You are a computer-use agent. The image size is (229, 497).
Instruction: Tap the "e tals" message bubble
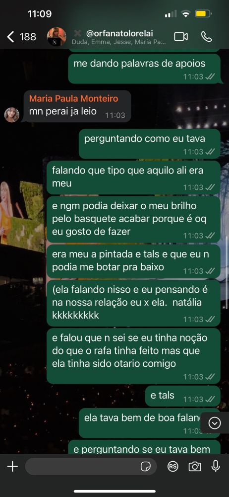click(182, 396)
